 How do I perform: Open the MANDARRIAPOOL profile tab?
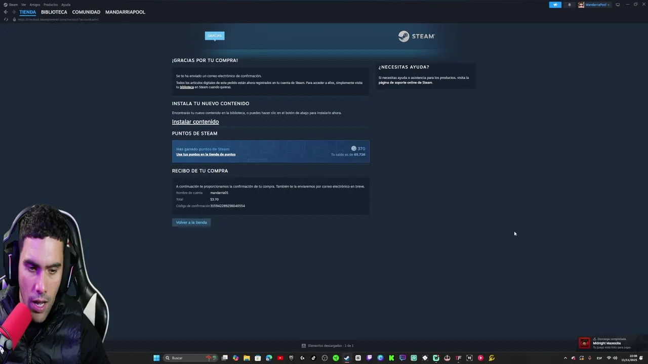(x=125, y=12)
